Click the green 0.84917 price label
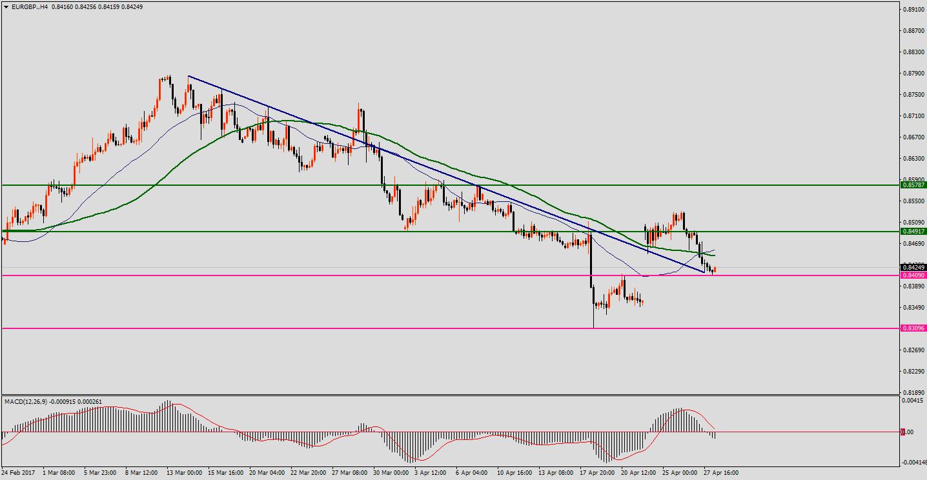Screen dimensions: 927x480 tap(913, 231)
